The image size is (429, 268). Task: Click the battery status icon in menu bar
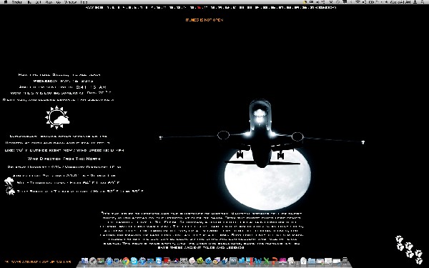point(371,1)
